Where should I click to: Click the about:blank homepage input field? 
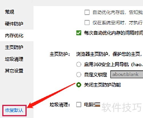point(127,74)
